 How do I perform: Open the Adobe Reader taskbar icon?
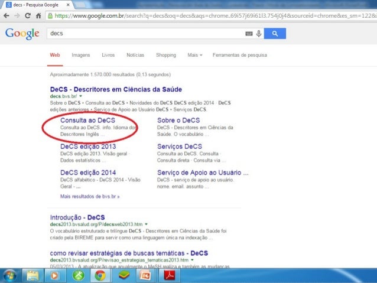(x=170, y=275)
